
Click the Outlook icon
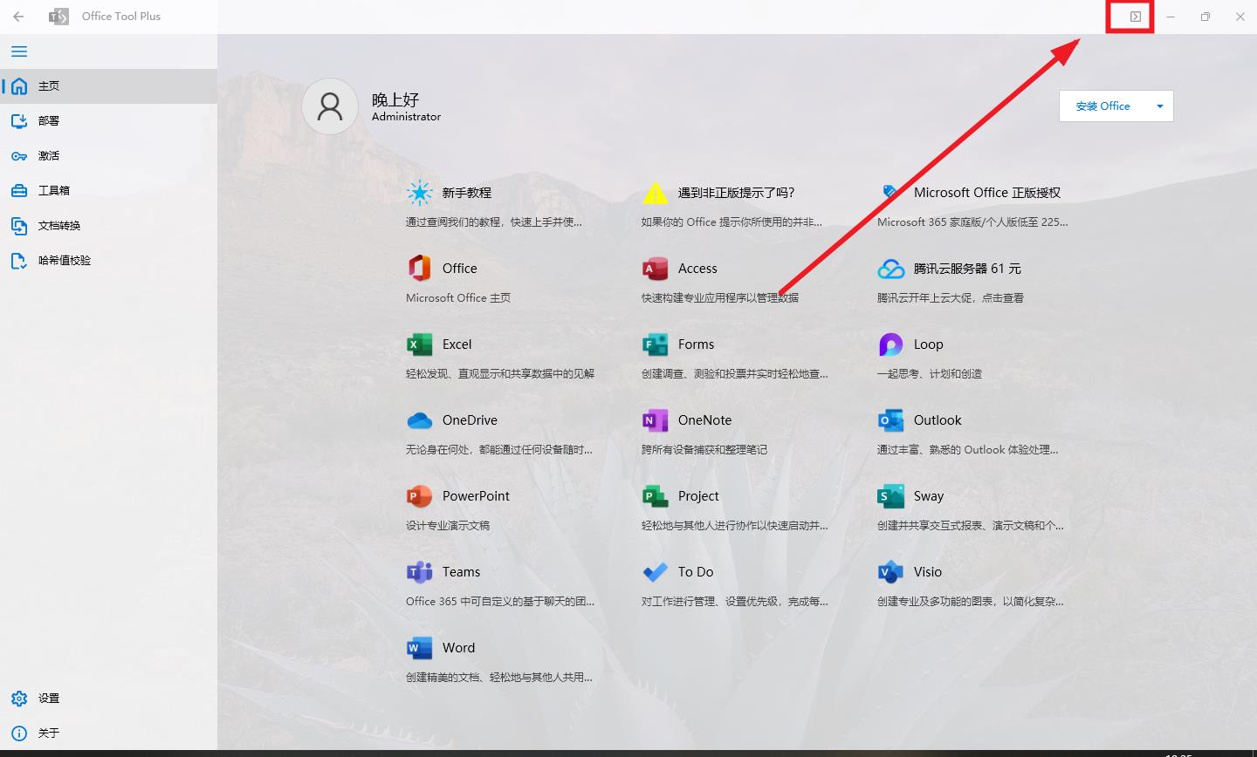tap(890, 420)
